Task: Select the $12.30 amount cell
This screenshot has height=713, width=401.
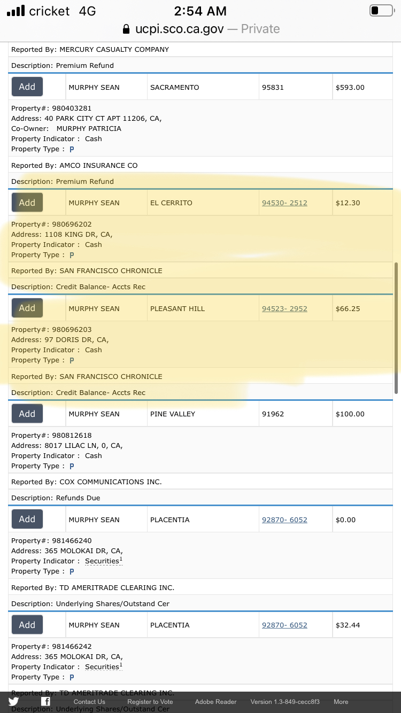Action: (x=362, y=203)
